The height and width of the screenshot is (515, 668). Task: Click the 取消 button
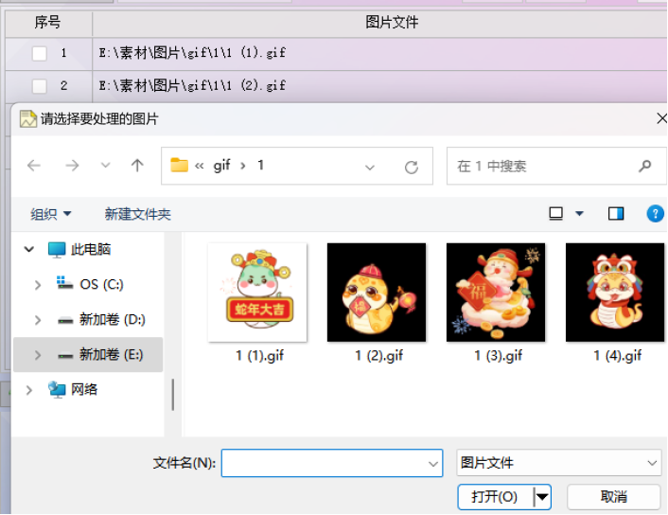click(x=613, y=497)
